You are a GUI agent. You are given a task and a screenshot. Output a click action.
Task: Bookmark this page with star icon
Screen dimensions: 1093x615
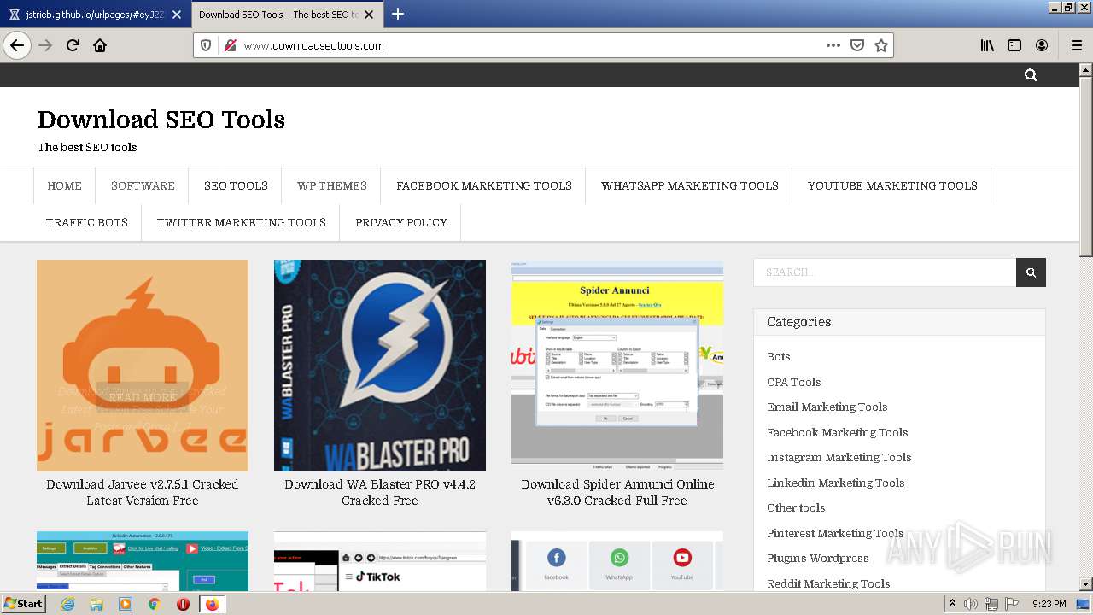click(x=881, y=45)
